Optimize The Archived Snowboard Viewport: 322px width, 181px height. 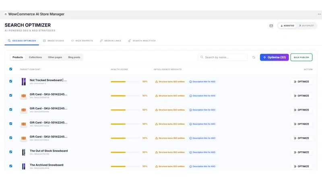(301, 167)
